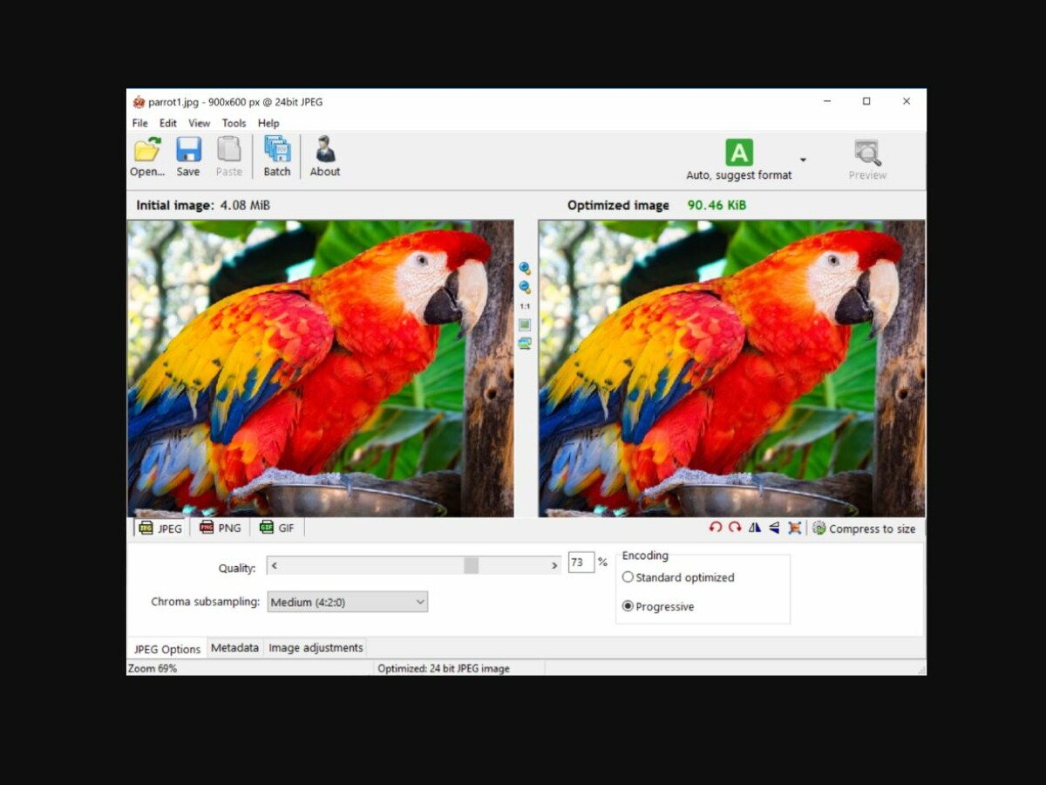This screenshot has width=1046, height=785.
Task: Click the rotate right icon
Action: pyautogui.click(x=735, y=528)
